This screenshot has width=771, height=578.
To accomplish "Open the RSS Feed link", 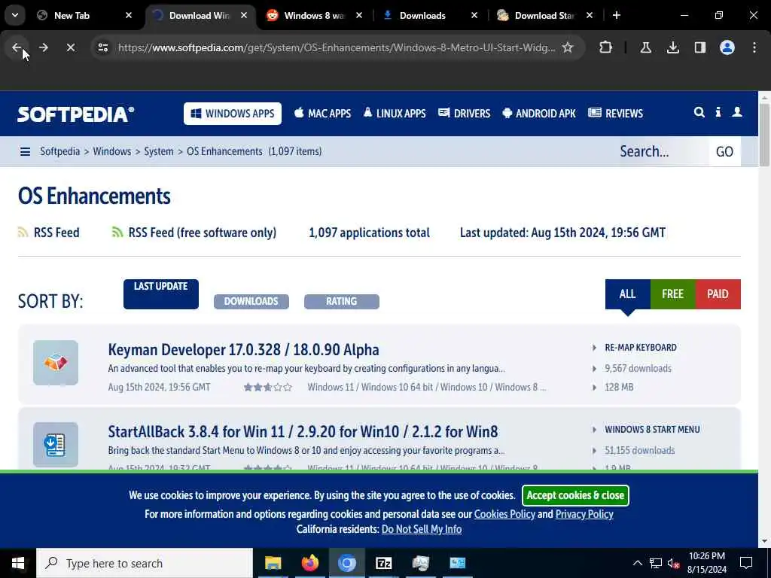I will click(49, 233).
